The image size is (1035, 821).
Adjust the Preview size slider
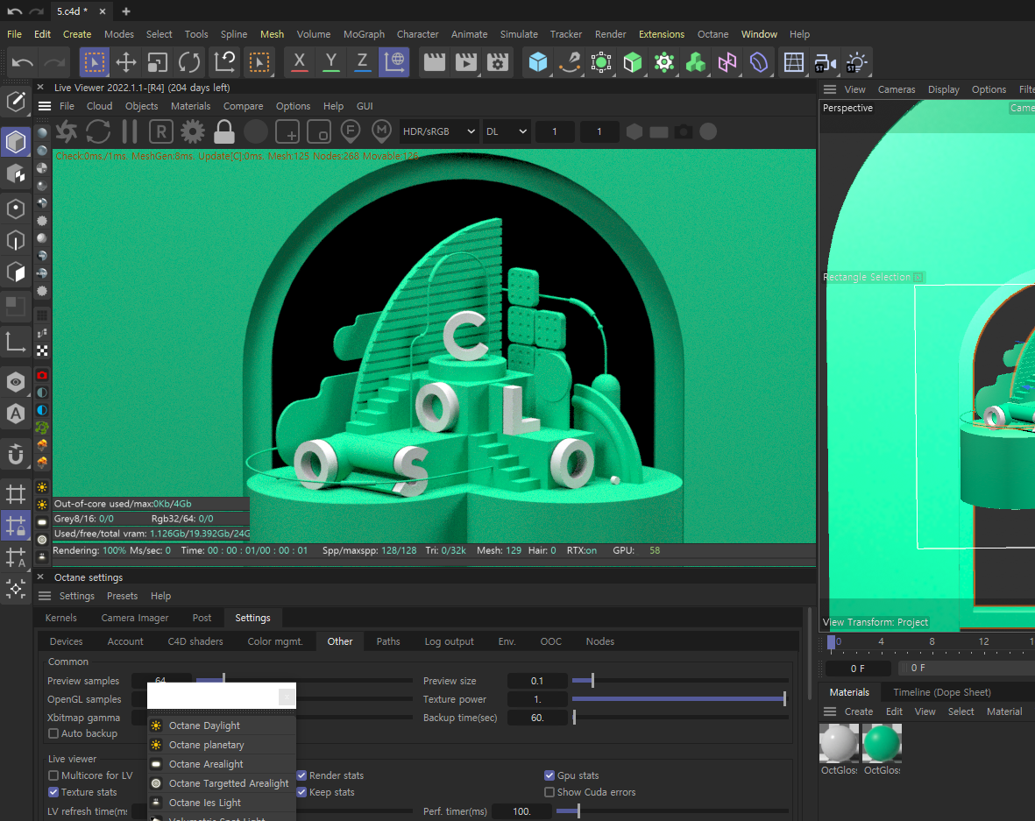coord(680,681)
